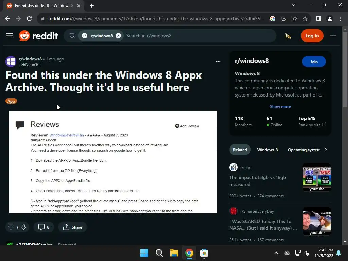The image size is (348, 261).
Task: Open the NASA video youtube thumbnail
Action: pos(317,221)
